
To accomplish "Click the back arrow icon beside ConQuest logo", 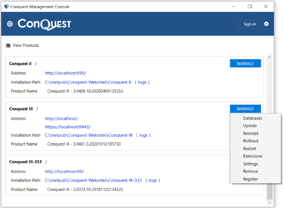I will (x=10, y=24).
